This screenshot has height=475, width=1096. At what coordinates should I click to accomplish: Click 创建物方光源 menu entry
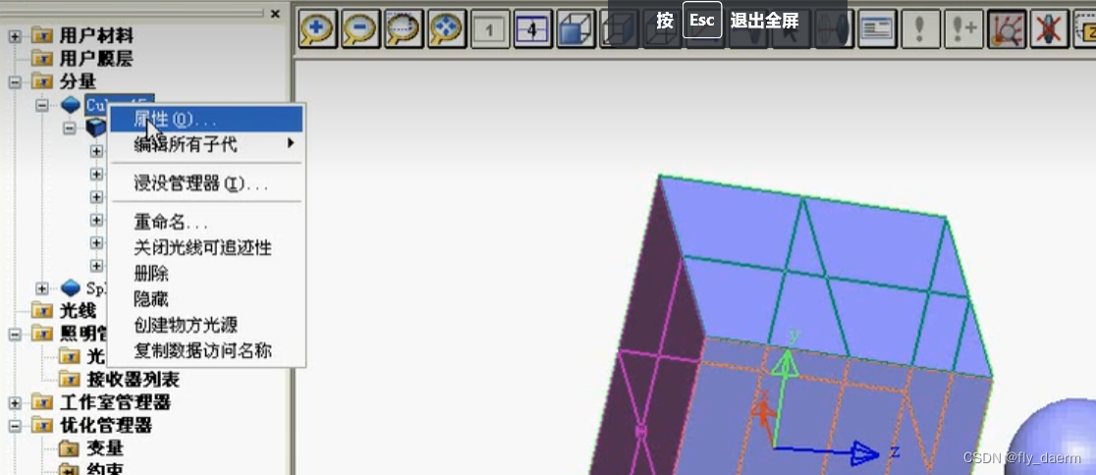click(206, 325)
